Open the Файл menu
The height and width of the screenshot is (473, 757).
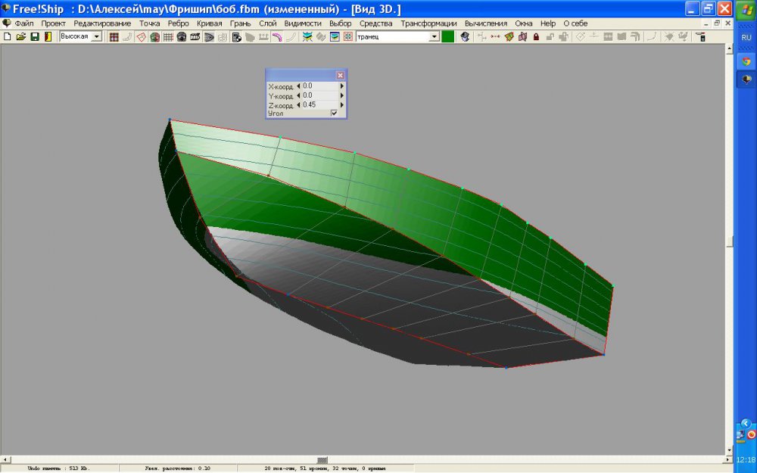[x=24, y=23]
